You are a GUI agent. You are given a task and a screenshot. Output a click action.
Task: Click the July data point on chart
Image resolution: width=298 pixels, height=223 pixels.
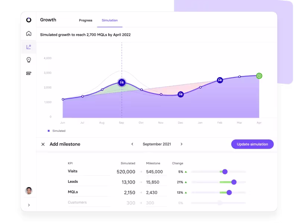82,96
